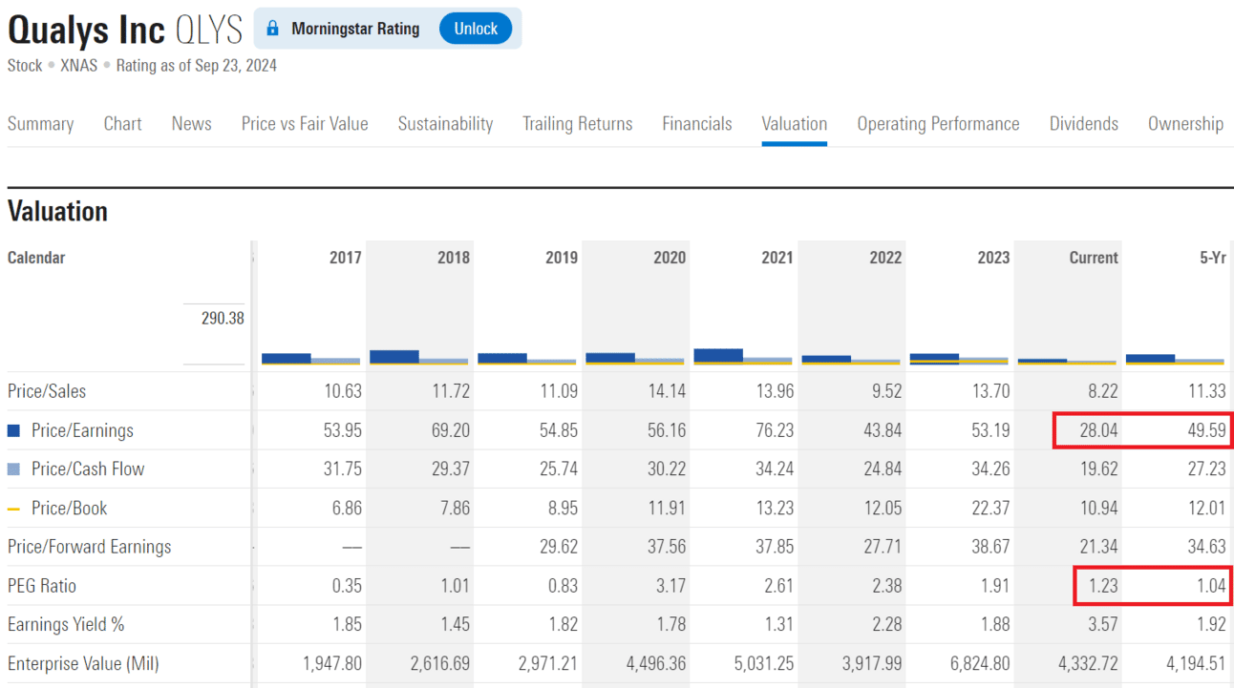Switch to the Chart tab
The width and height of the screenshot is (1234, 688).
coord(122,124)
